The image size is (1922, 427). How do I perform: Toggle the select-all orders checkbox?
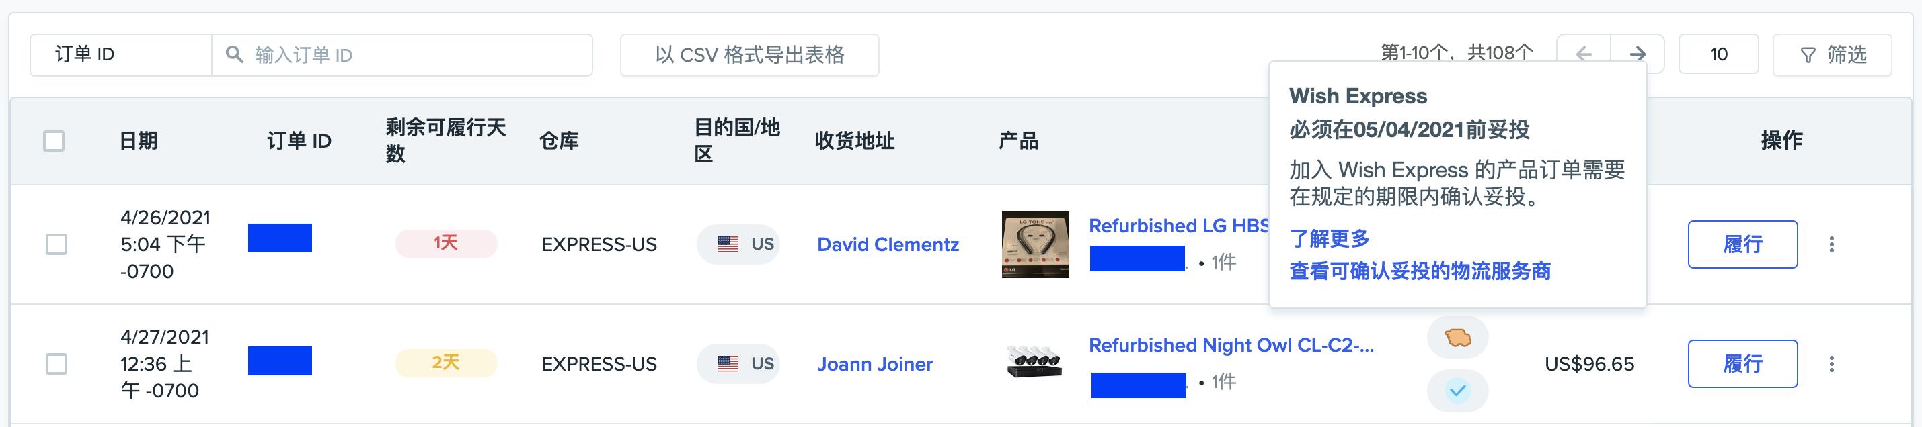click(x=54, y=141)
